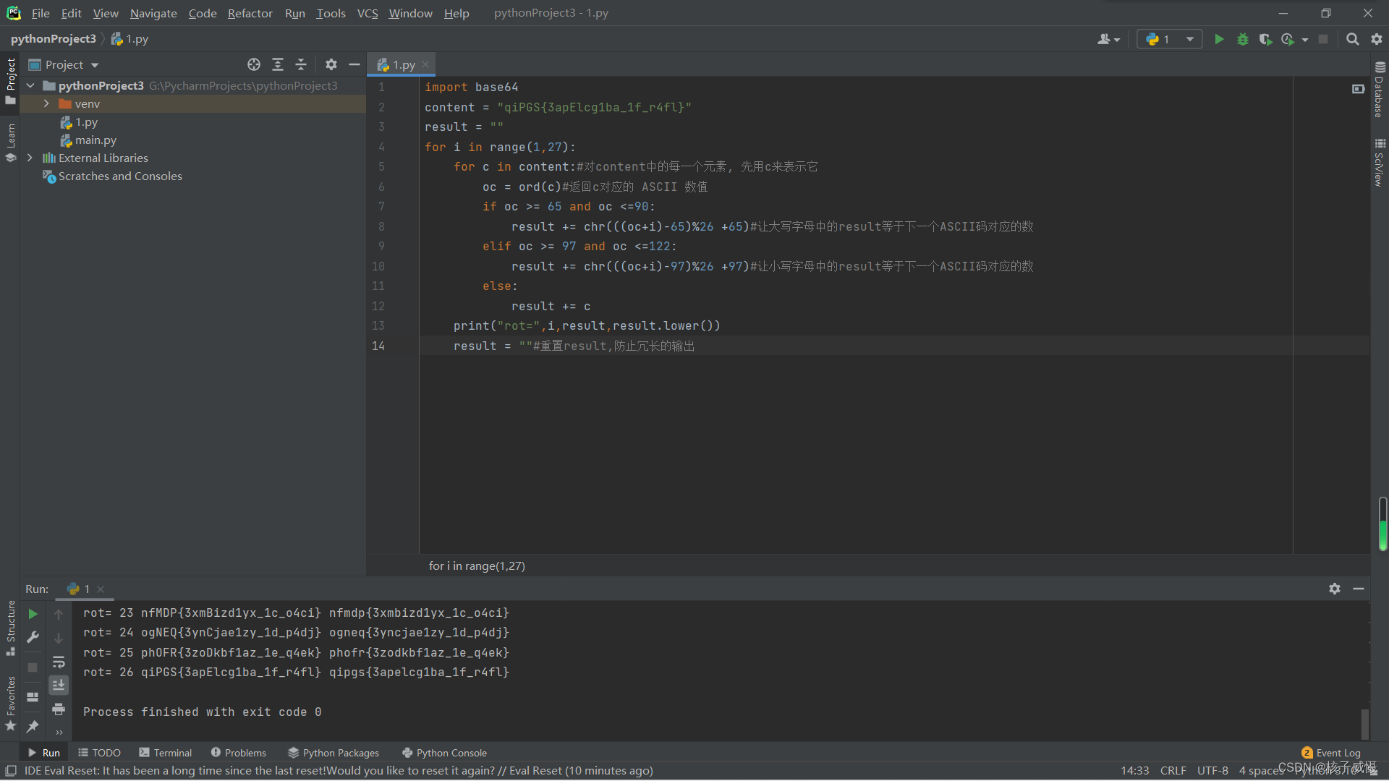Collapse all in Project panel toolbar
The width and height of the screenshot is (1389, 781).
301,64
